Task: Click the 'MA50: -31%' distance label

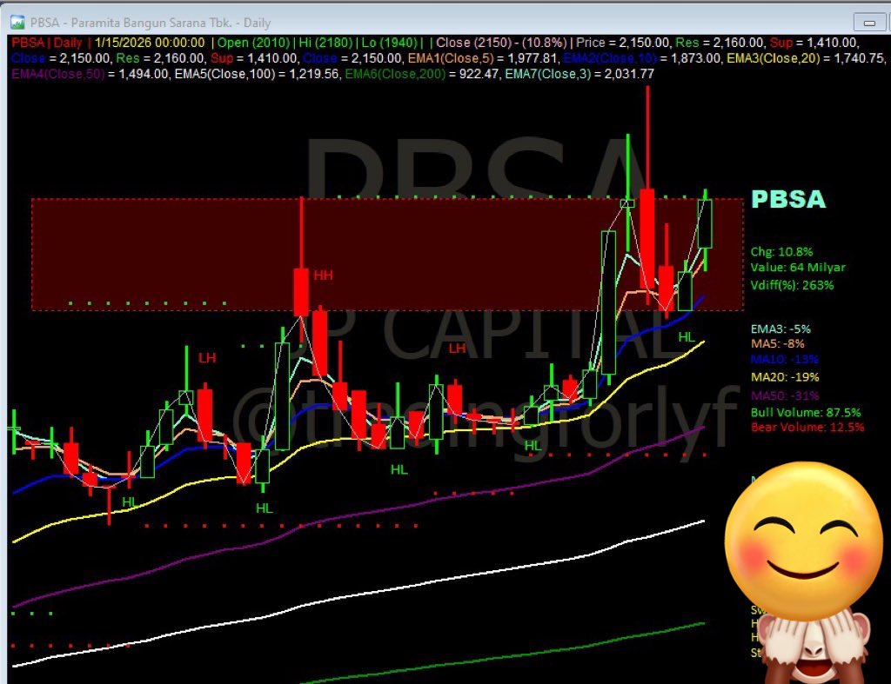Action: coord(785,395)
